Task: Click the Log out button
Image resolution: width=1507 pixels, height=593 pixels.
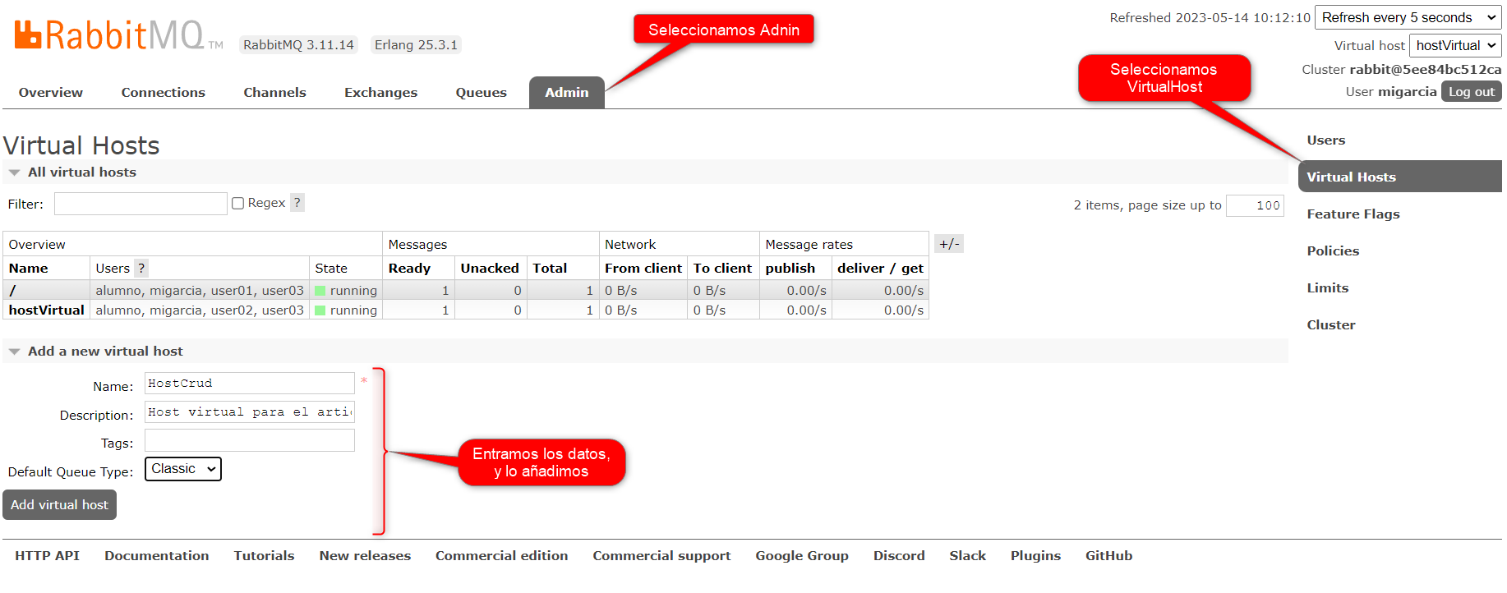Action: pos(1471,92)
